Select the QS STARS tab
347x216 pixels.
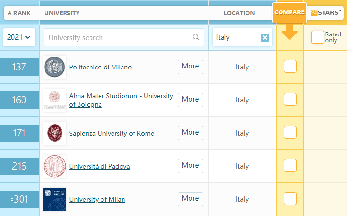[x=325, y=13]
